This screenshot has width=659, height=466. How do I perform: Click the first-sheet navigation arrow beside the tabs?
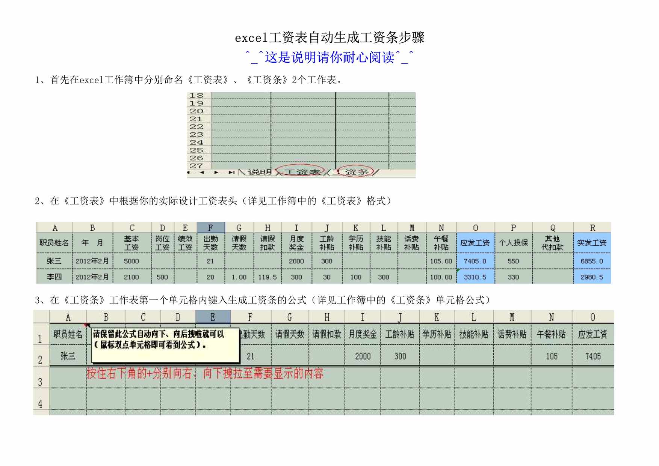click(189, 172)
